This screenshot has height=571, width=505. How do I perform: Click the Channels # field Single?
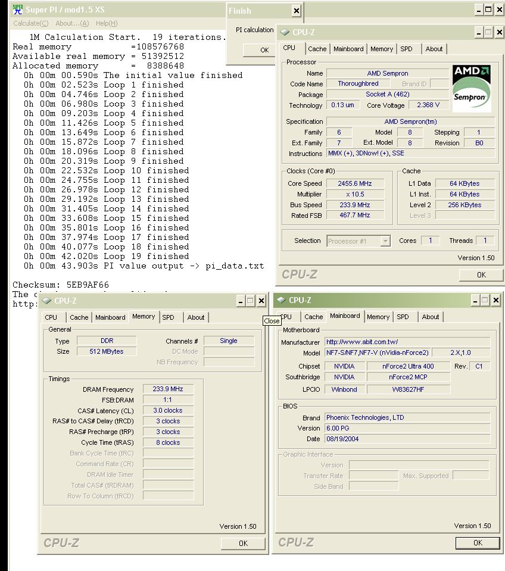point(229,341)
